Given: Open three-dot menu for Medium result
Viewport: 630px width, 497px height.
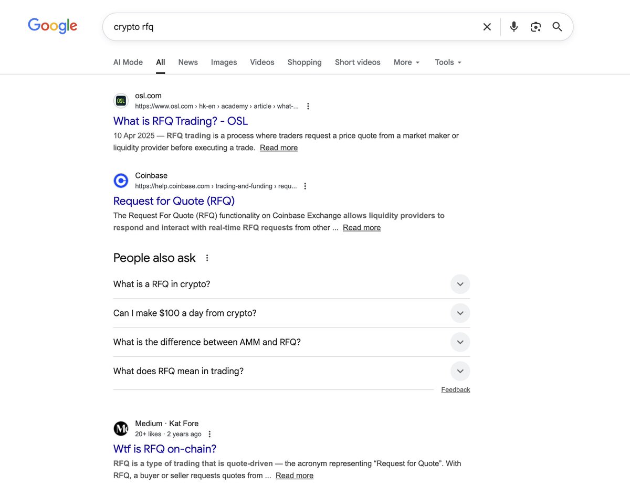Looking at the screenshot, I should (x=209, y=434).
